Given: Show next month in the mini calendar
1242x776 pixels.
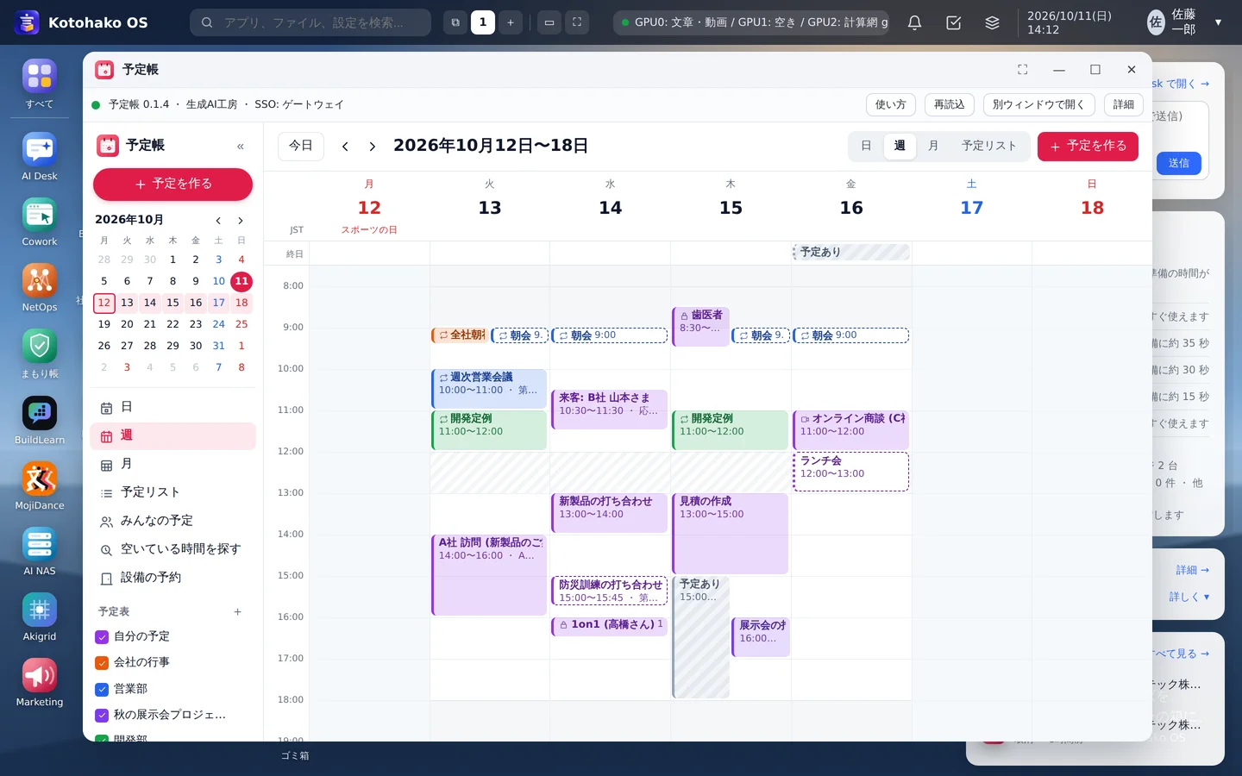Looking at the screenshot, I should (241, 221).
